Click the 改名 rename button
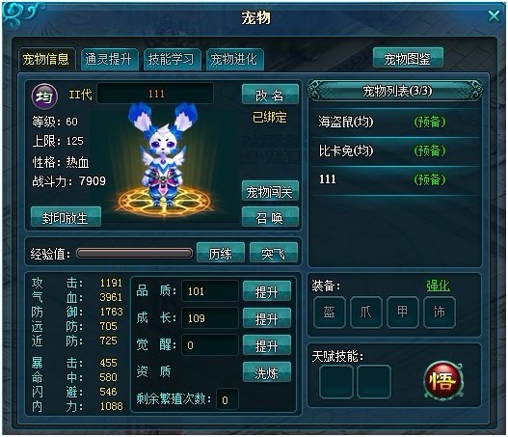The width and height of the screenshot is (508, 437). pyautogui.click(x=270, y=95)
